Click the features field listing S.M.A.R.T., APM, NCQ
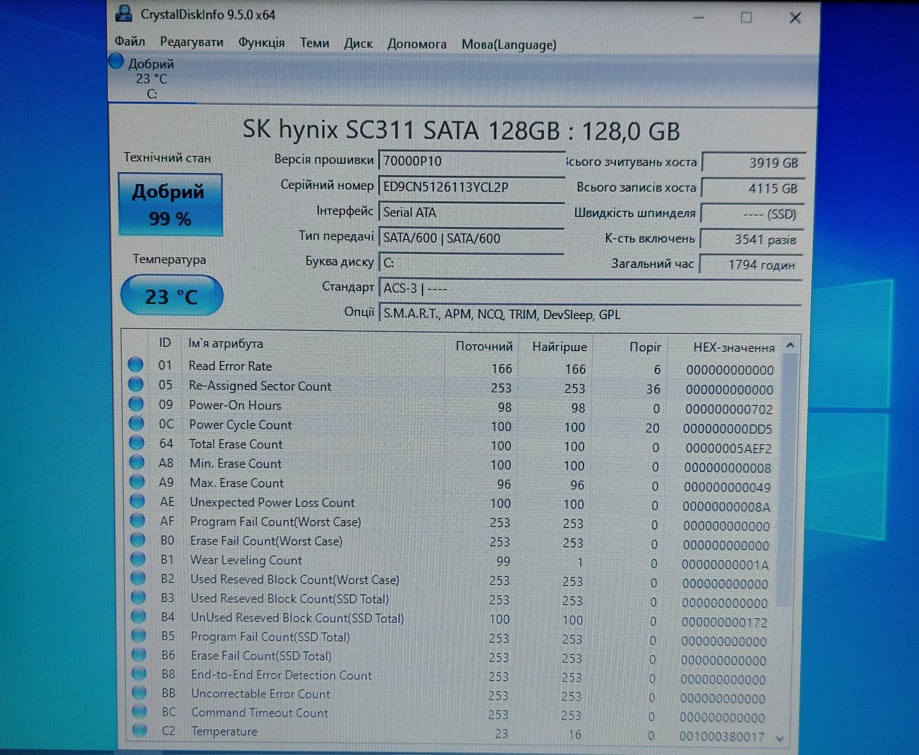The height and width of the screenshot is (755, 919). tap(590, 314)
